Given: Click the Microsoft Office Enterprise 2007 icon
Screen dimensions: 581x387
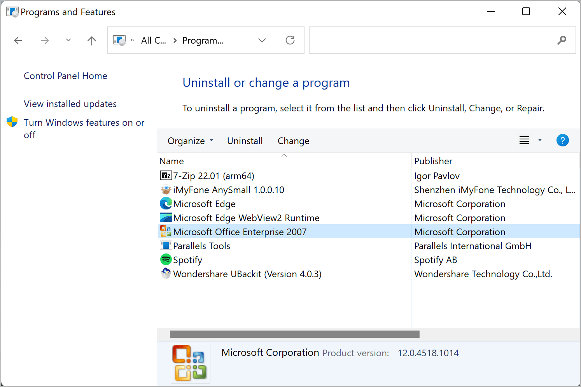Looking at the screenshot, I should (166, 231).
